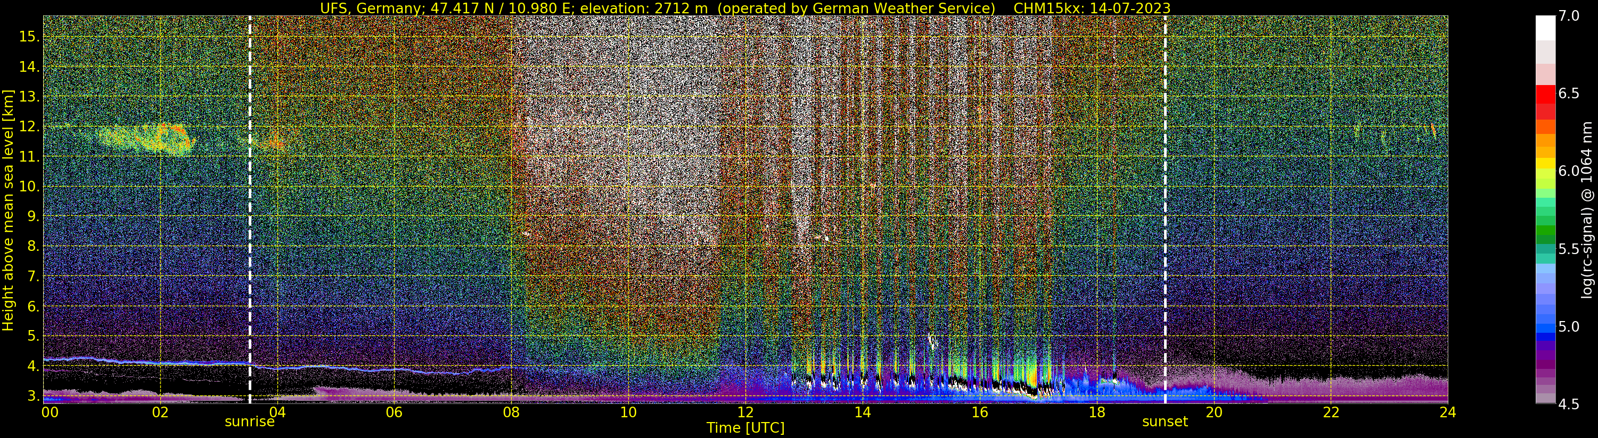Viewport: 1598px width, 438px height.
Task: Click the '06' time tick label
Action: [394, 412]
